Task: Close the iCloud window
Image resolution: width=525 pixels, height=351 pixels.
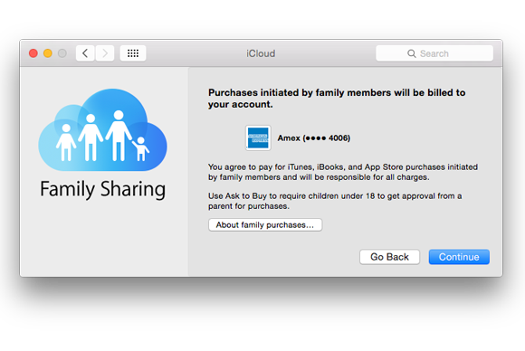Action: pyautogui.click(x=33, y=53)
